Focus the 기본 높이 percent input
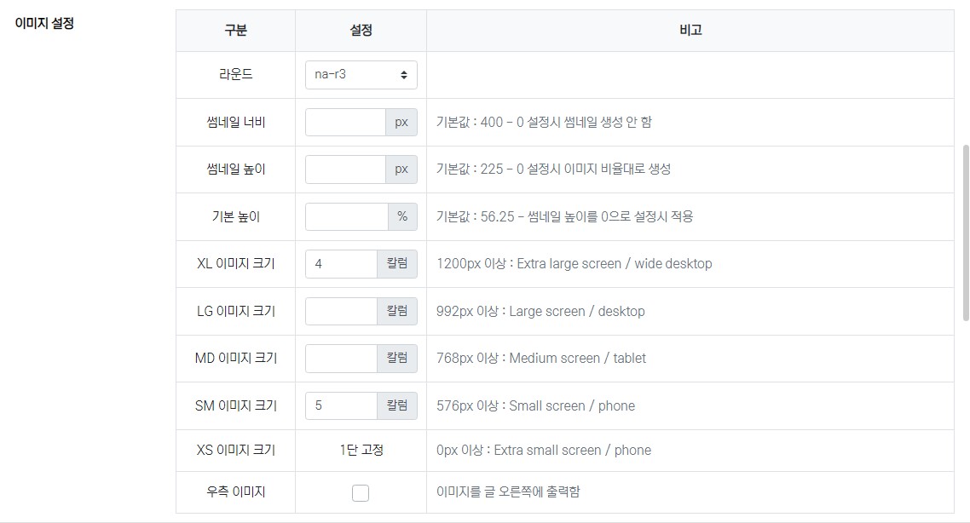 [346, 217]
